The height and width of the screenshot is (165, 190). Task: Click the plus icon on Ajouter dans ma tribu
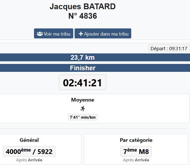click(x=81, y=34)
